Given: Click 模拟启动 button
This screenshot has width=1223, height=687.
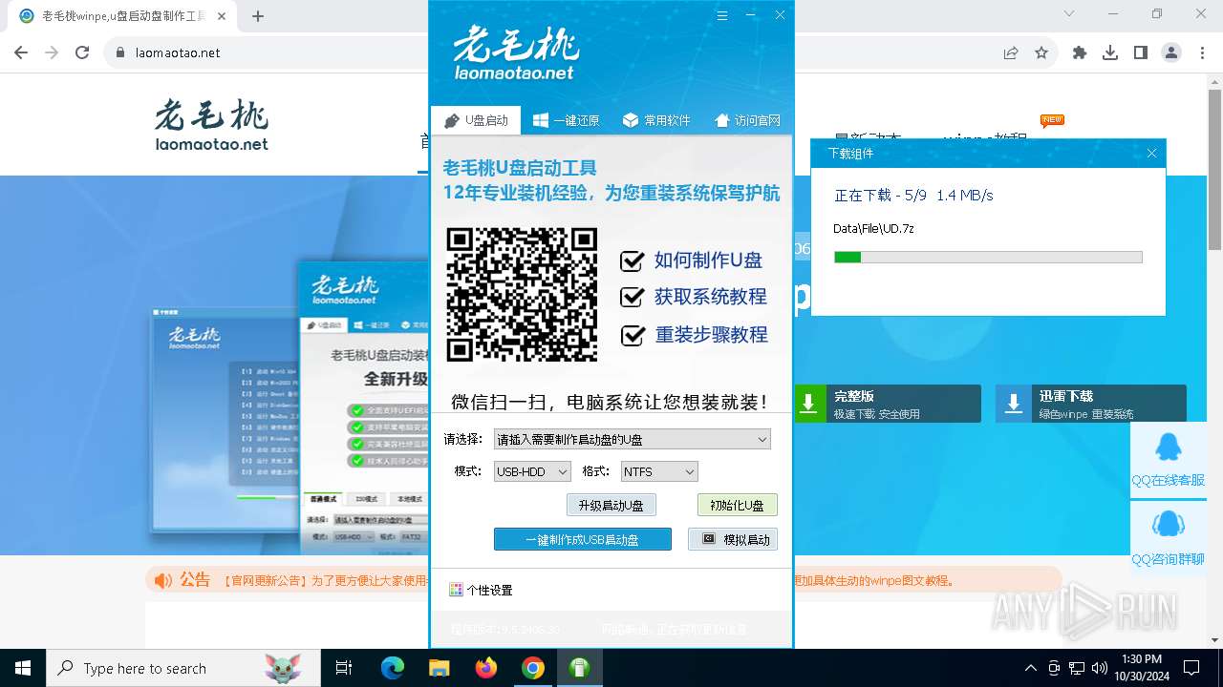Looking at the screenshot, I should (x=733, y=540).
